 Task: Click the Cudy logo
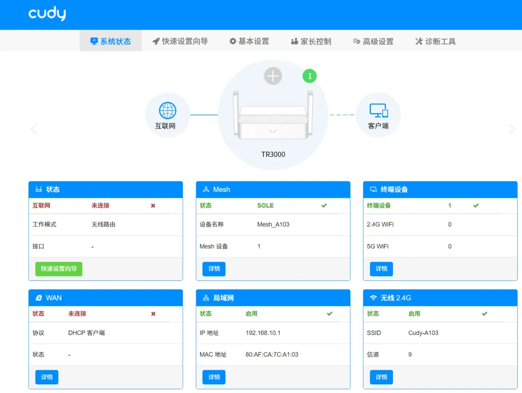point(47,14)
